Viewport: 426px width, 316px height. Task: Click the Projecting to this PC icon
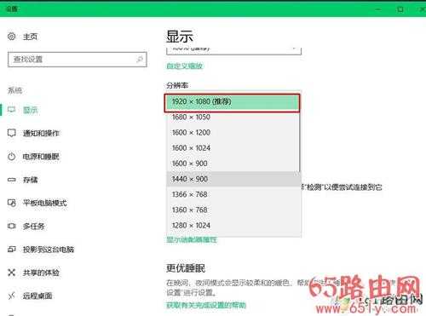click(12, 250)
